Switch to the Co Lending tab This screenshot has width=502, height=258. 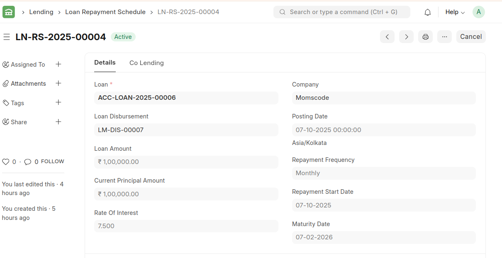(x=146, y=63)
